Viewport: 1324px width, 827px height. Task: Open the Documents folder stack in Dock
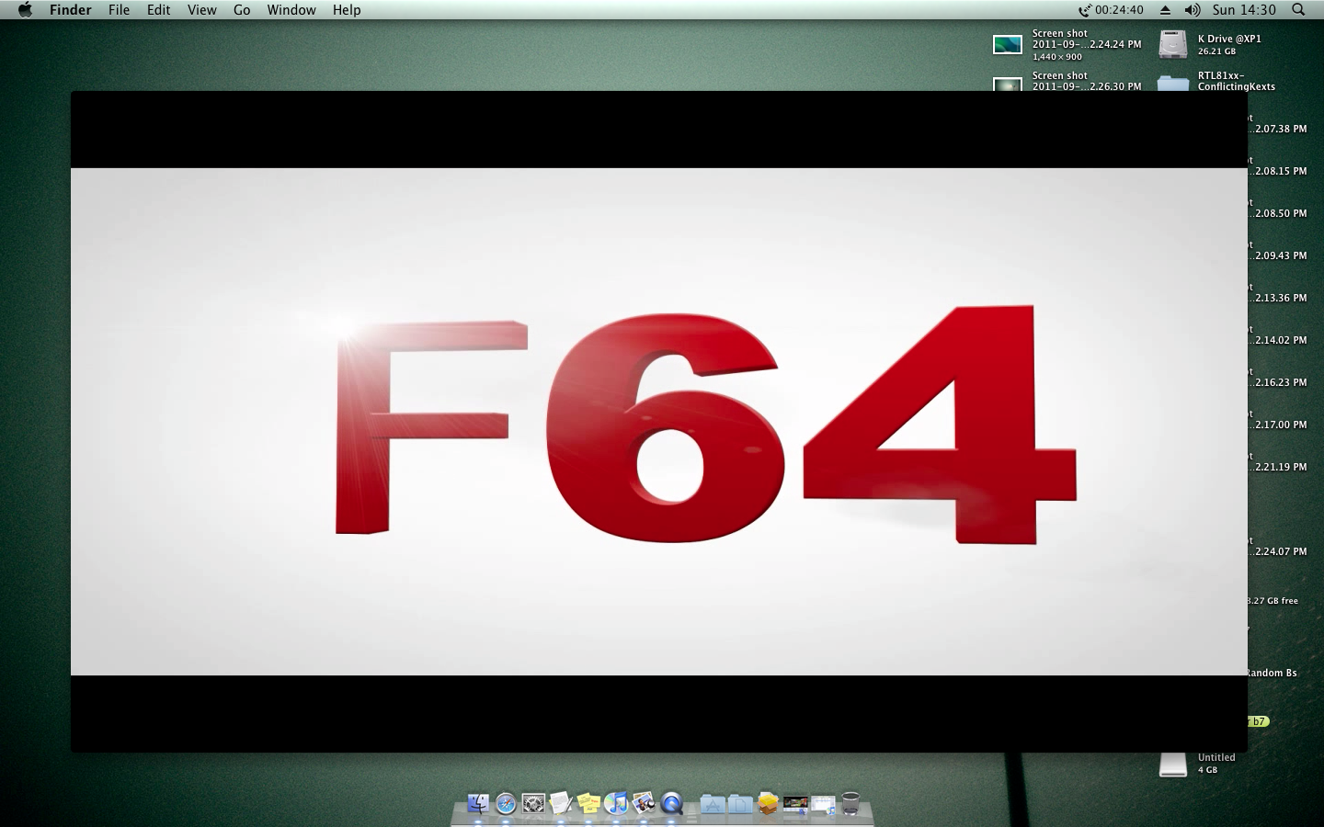pyautogui.click(x=740, y=805)
